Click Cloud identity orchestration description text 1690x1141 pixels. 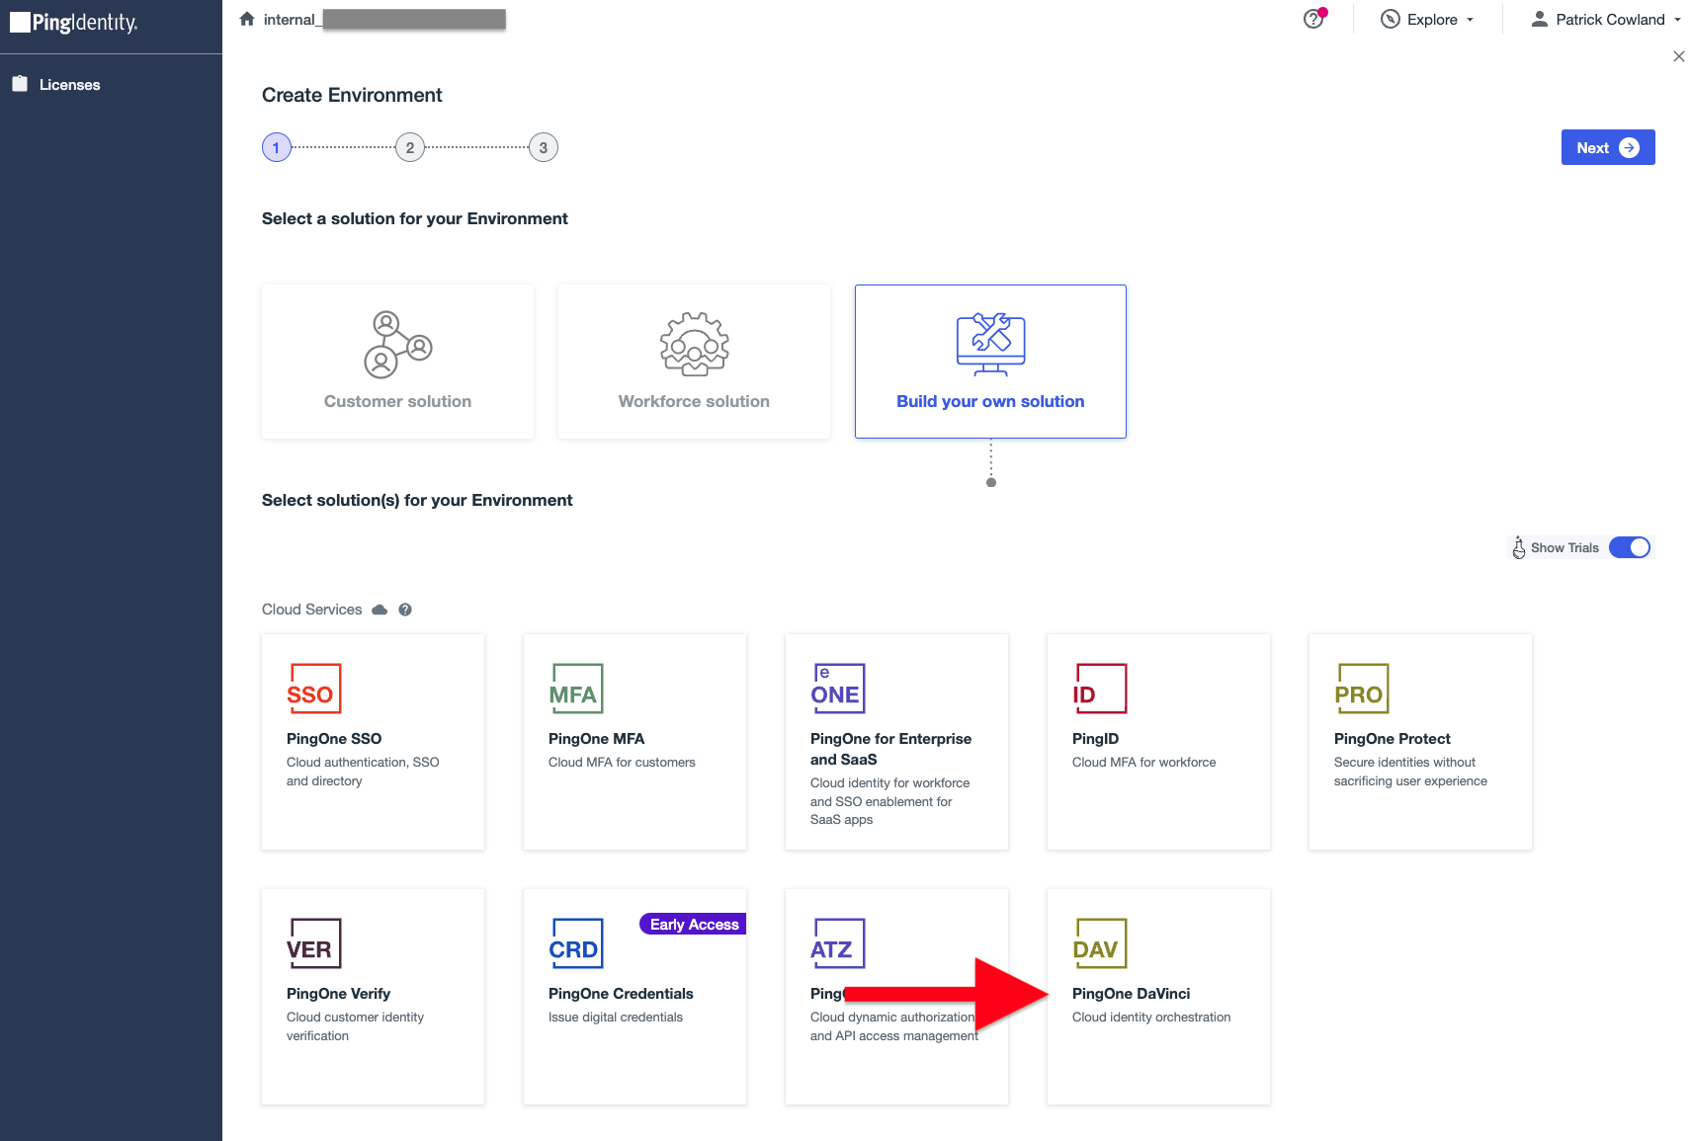(1151, 1018)
